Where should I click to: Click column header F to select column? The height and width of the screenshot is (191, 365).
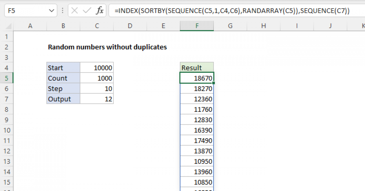pyautogui.click(x=197, y=26)
